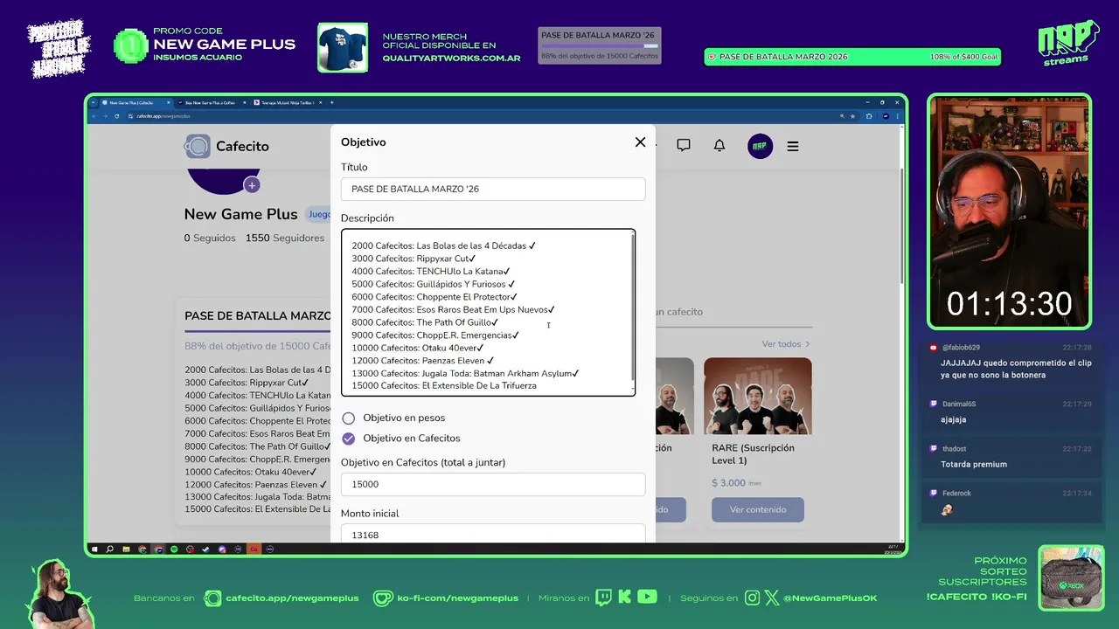The width and height of the screenshot is (1119, 629).
Task: Open Steam from the taskbar
Action: click(x=205, y=550)
